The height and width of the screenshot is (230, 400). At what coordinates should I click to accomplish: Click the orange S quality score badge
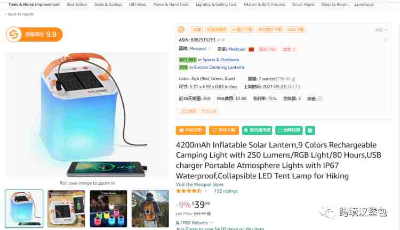(x=35, y=34)
